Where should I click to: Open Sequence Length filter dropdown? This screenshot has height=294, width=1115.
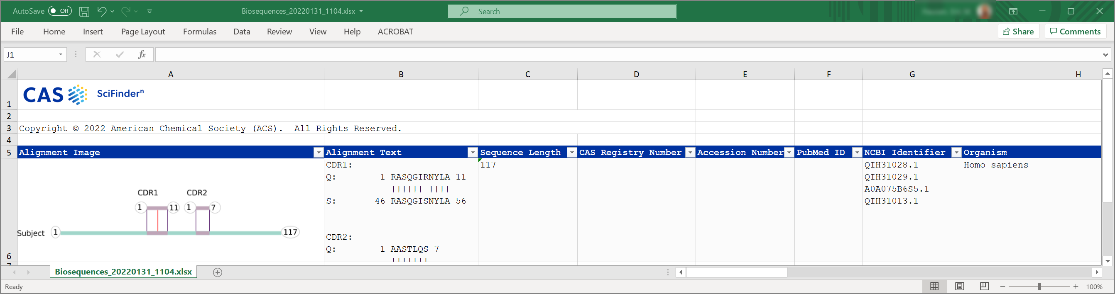(x=572, y=152)
